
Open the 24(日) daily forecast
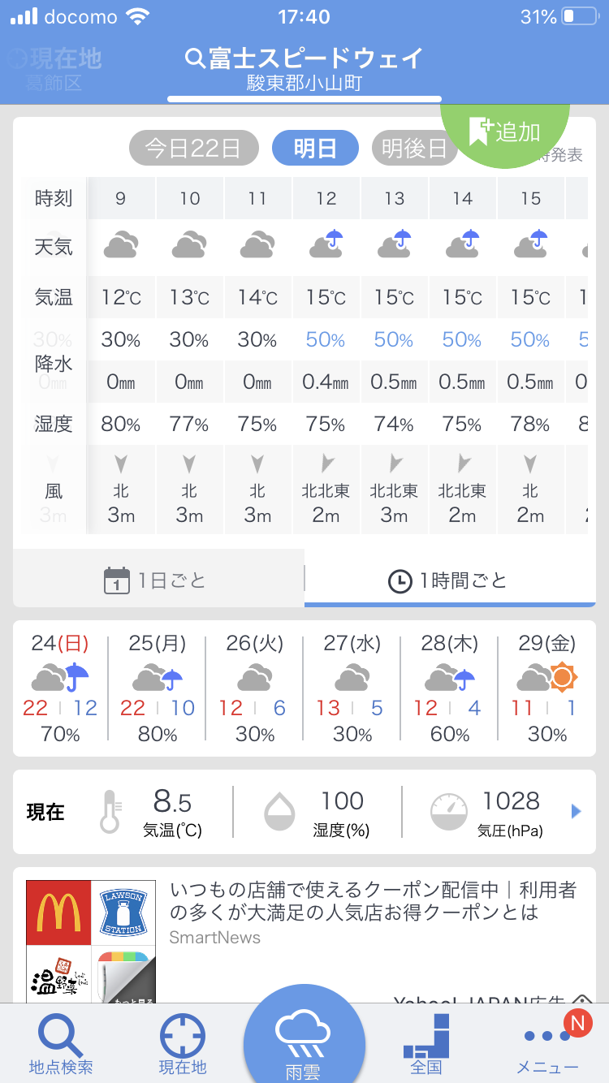pos(61,688)
